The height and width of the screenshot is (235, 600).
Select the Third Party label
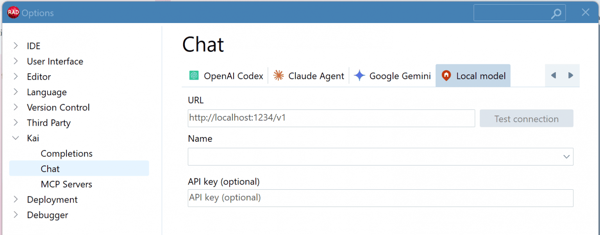(x=49, y=123)
